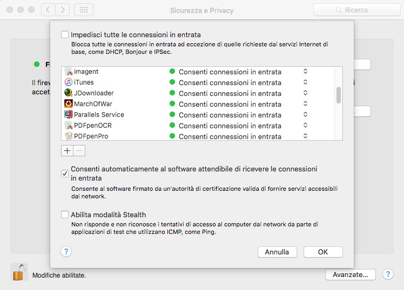Enable Impedisci tutte le connessioni in entrata
404x290 pixels.
point(65,34)
